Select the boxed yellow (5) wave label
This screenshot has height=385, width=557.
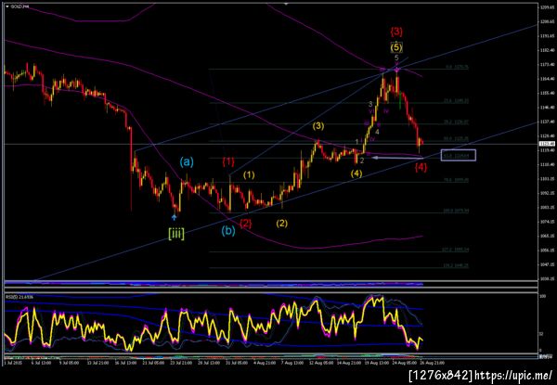point(396,46)
